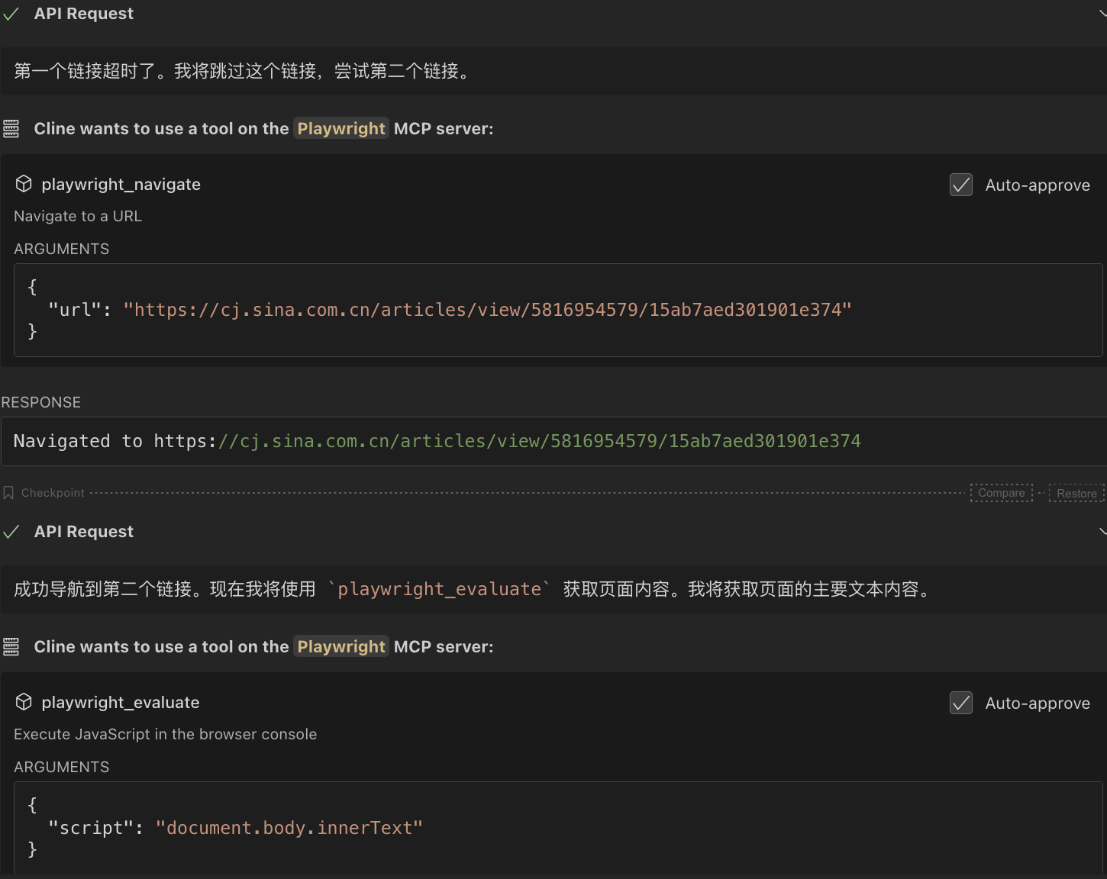Click the Playwright badge in the first MCP request
Image resolution: width=1107 pixels, height=879 pixels.
point(341,129)
